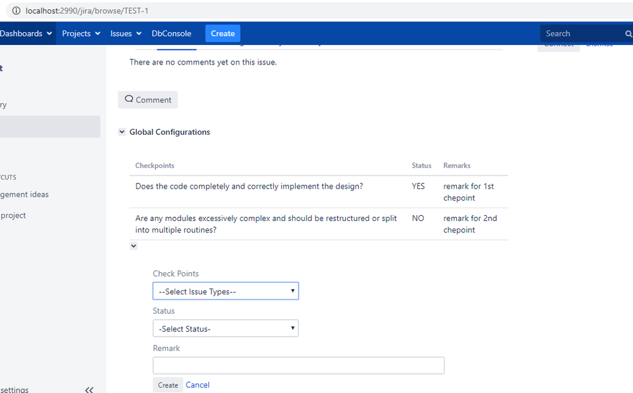Open DbConsole in the navigation bar
The height and width of the screenshot is (393, 633).
[172, 34]
